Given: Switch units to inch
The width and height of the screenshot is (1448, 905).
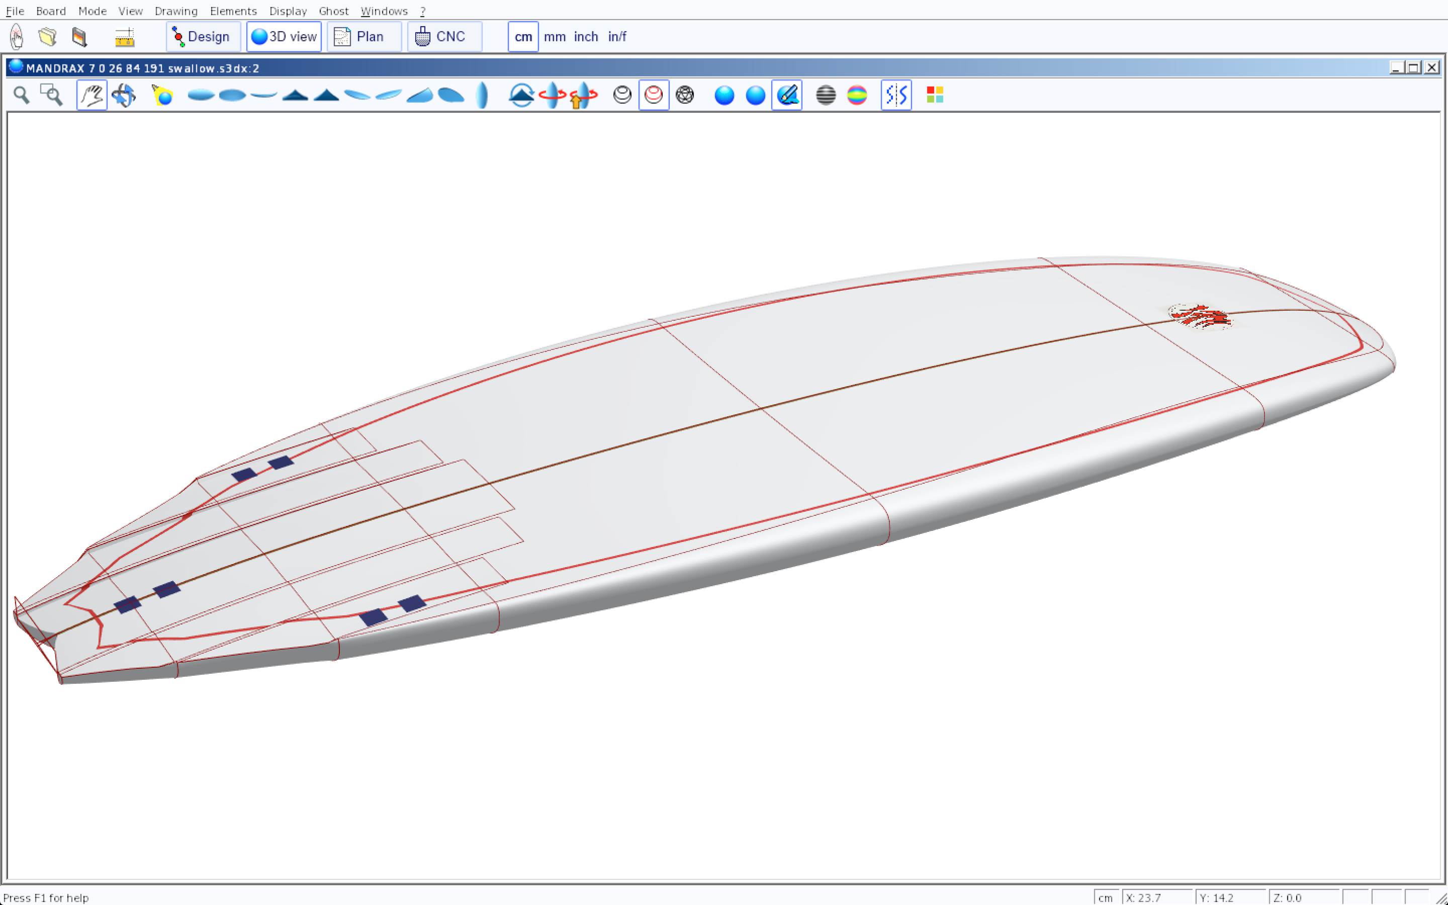Looking at the screenshot, I should [x=586, y=37].
